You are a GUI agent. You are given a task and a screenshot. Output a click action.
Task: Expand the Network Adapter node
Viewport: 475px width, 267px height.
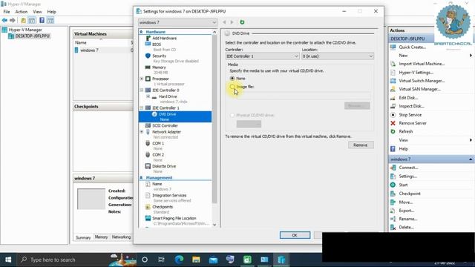[142, 132]
